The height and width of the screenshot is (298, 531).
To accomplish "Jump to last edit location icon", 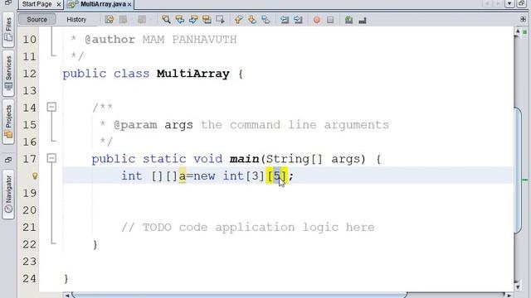I will pos(109,20).
